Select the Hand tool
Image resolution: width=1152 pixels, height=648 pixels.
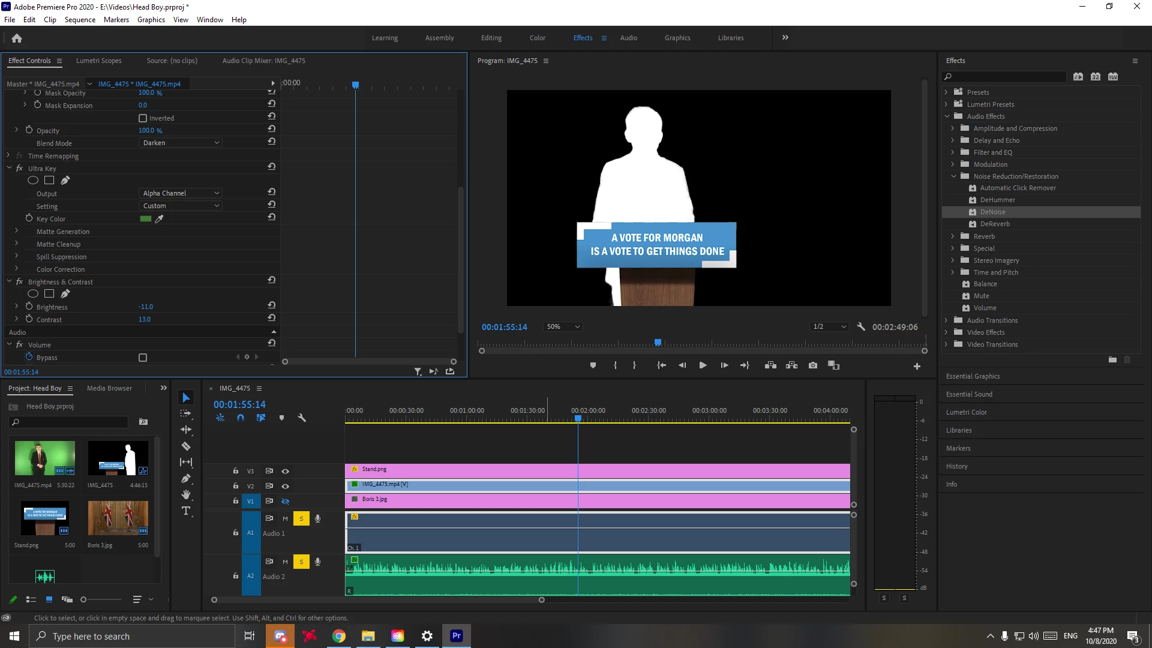[x=186, y=494]
